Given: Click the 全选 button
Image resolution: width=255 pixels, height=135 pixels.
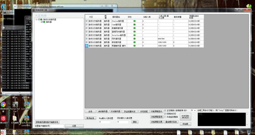Looking at the screenshot, I should coord(90,111).
